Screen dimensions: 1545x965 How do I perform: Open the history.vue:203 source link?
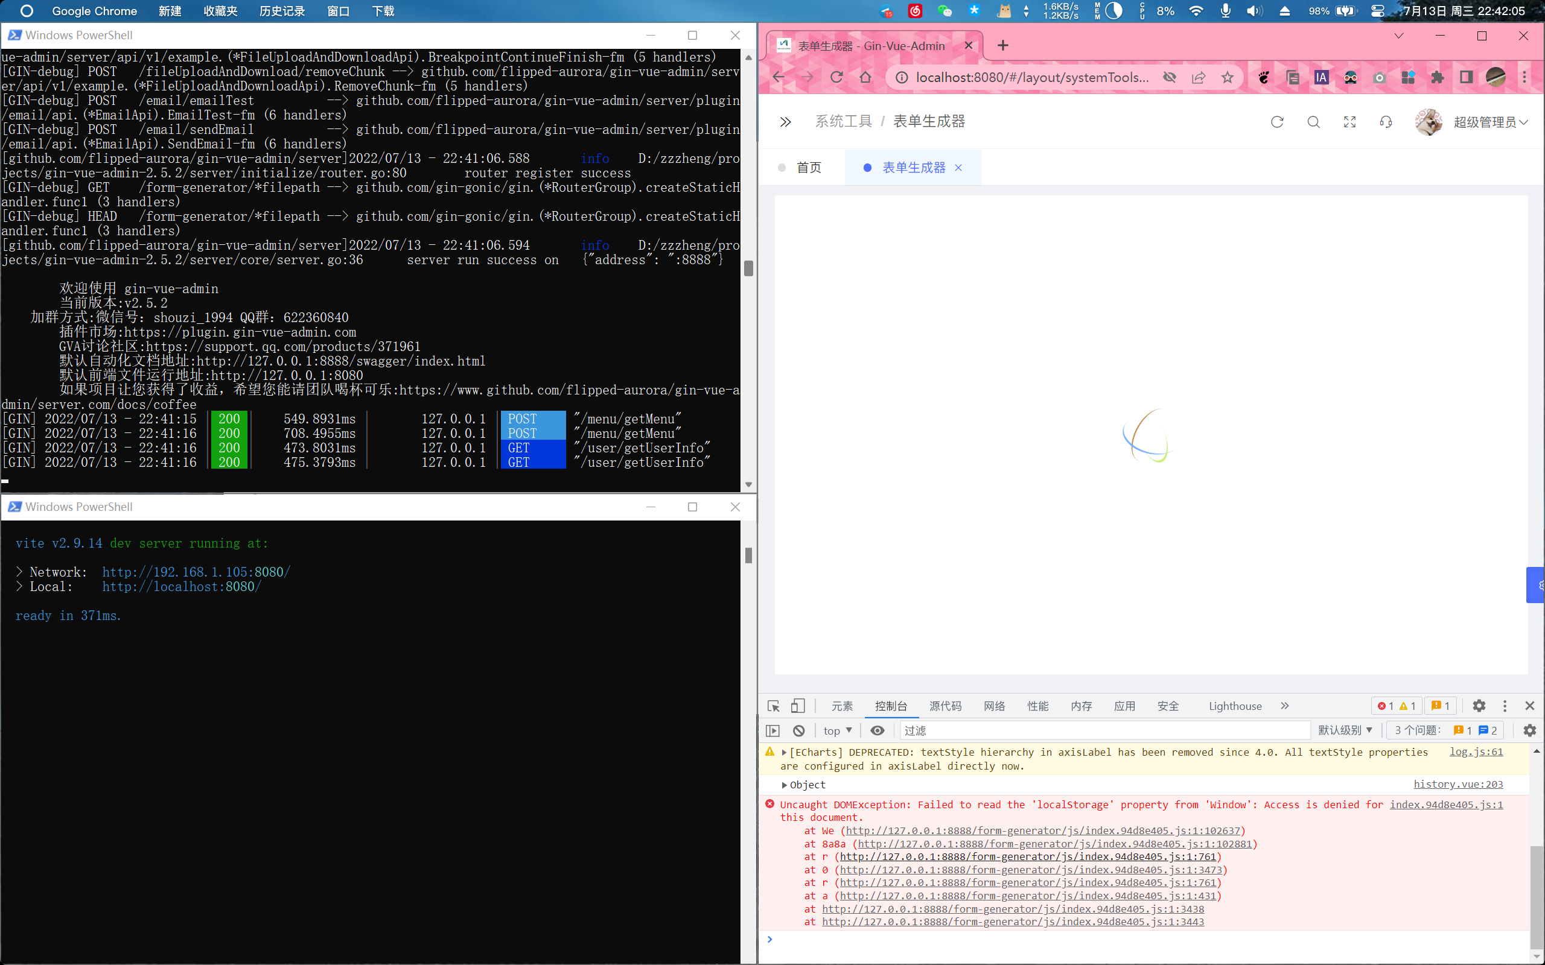pyautogui.click(x=1459, y=785)
